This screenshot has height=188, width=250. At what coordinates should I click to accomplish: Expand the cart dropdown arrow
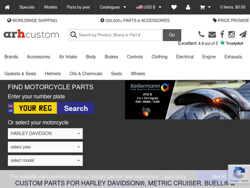coord(210,7)
